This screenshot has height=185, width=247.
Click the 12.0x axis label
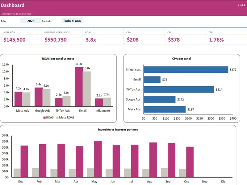pyautogui.click(x=6, y=64)
